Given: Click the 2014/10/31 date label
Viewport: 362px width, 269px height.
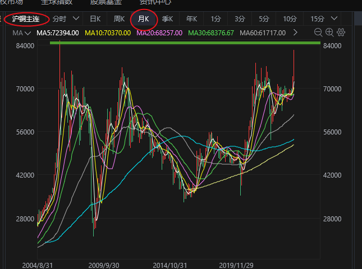Looking at the screenshot, I should [170, 266].
